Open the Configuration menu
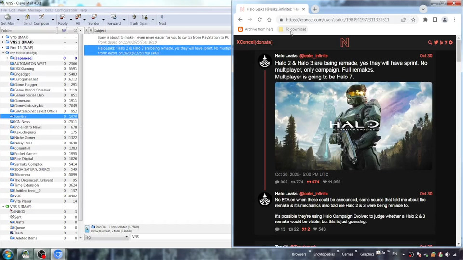 [66, 10]
